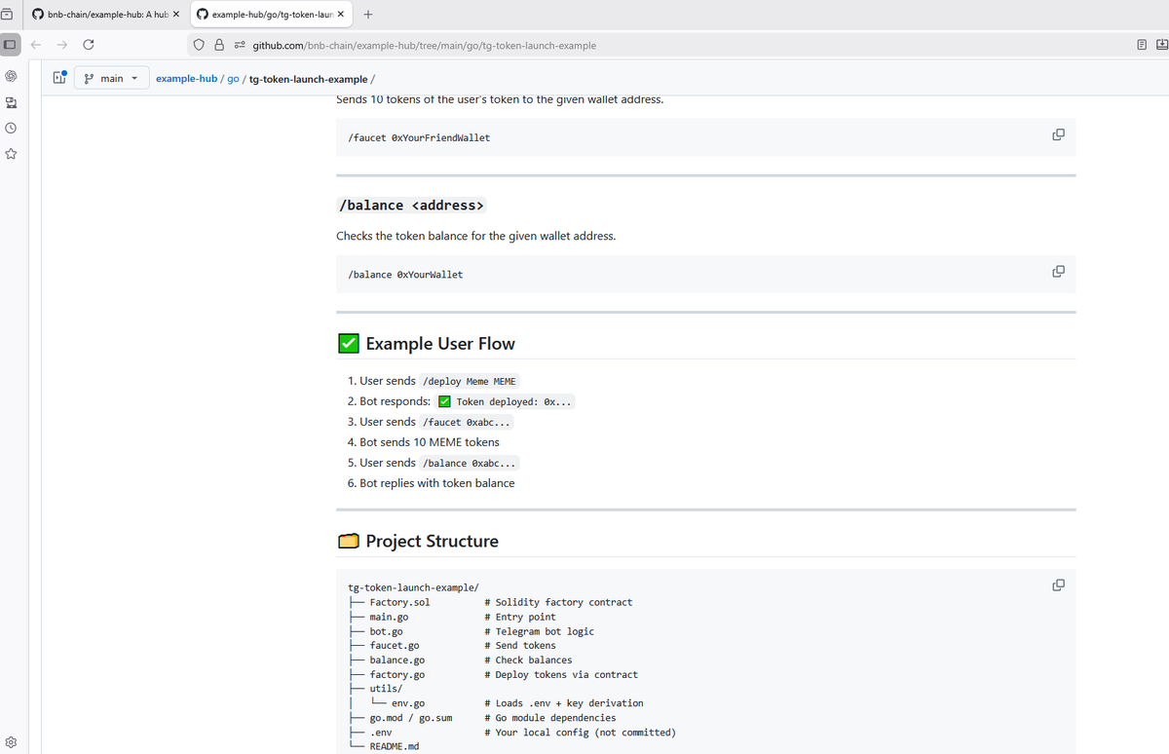
Task: Click '# Your local config (not committed)' comment
Action: coord(580,732)
